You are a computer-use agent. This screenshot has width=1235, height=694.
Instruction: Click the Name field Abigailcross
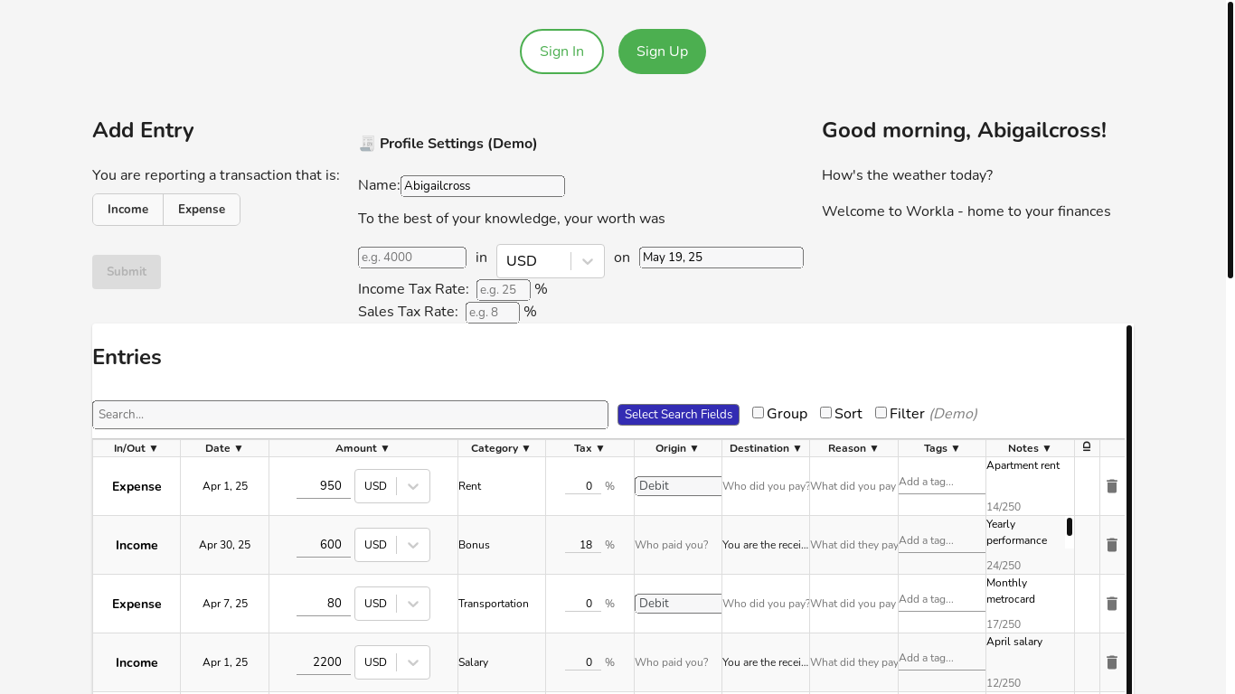coord(483,186)
